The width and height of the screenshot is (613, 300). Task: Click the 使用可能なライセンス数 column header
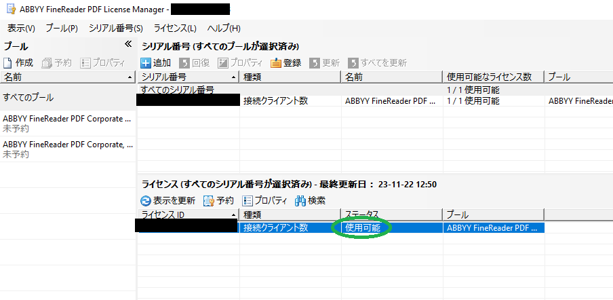pos(494,77)
